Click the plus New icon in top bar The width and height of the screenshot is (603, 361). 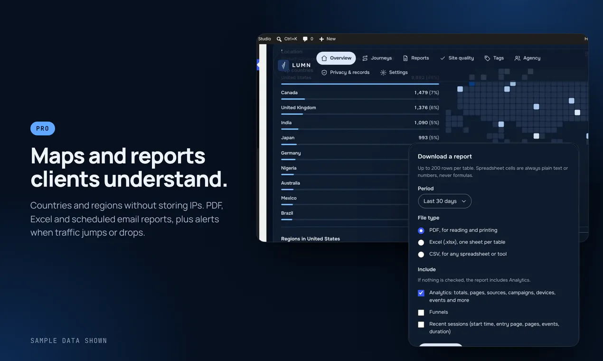click(x=321, y=39)
